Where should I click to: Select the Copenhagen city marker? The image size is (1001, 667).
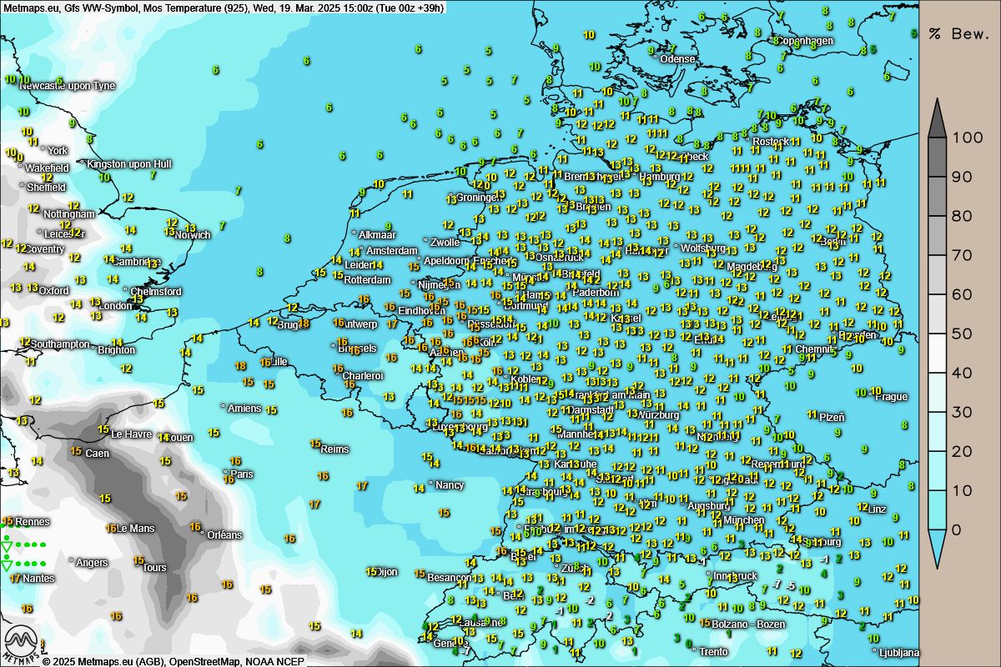click(774, 39)
